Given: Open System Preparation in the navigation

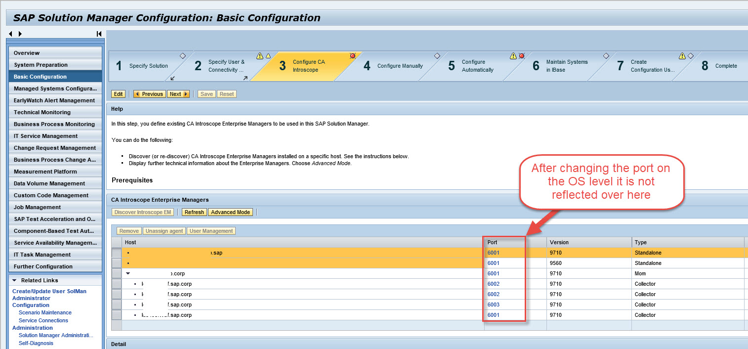Looking at the screenshot, I should pyautogui.click(x=55, y=65).
